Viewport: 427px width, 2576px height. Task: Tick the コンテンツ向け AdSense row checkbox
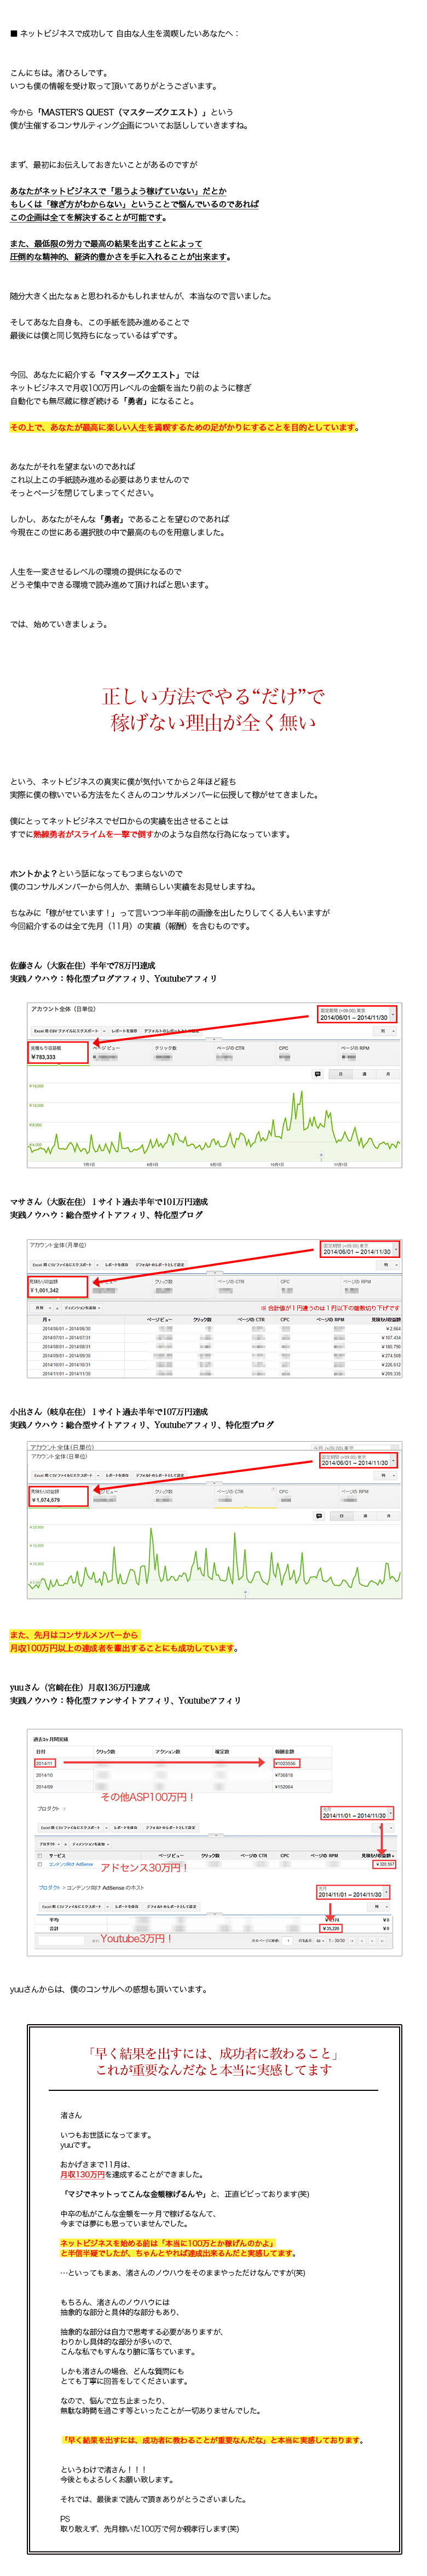coord(40,1864)
